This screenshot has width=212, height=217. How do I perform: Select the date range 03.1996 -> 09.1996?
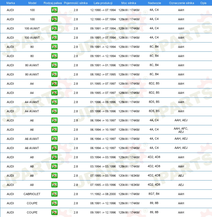(103, 111)
